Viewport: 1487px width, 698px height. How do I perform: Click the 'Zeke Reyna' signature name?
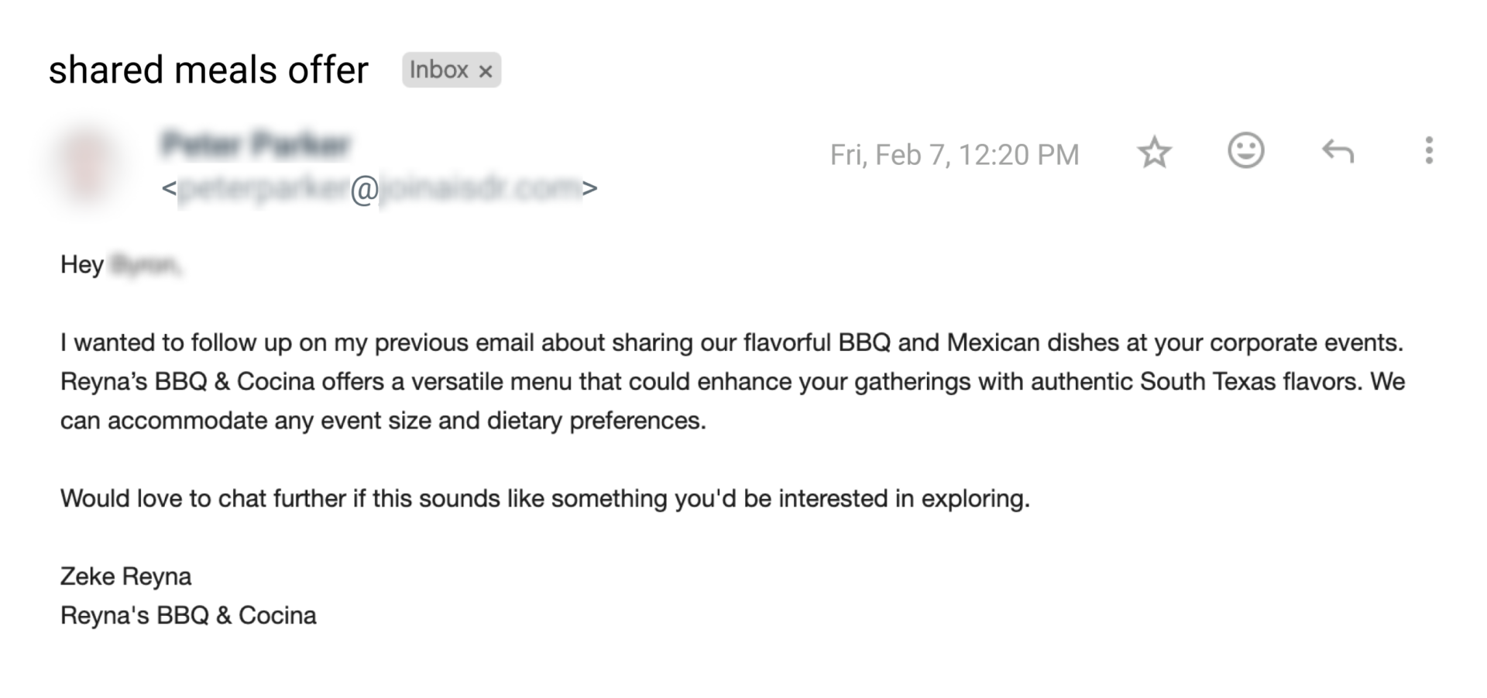[x=125, y=576]
